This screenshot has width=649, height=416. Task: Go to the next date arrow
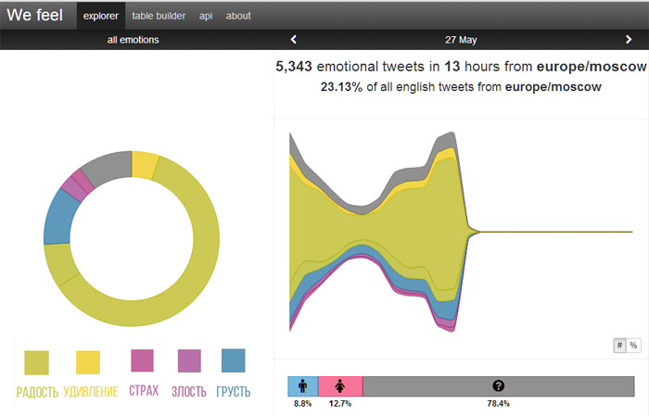click(x=629, y=40)
